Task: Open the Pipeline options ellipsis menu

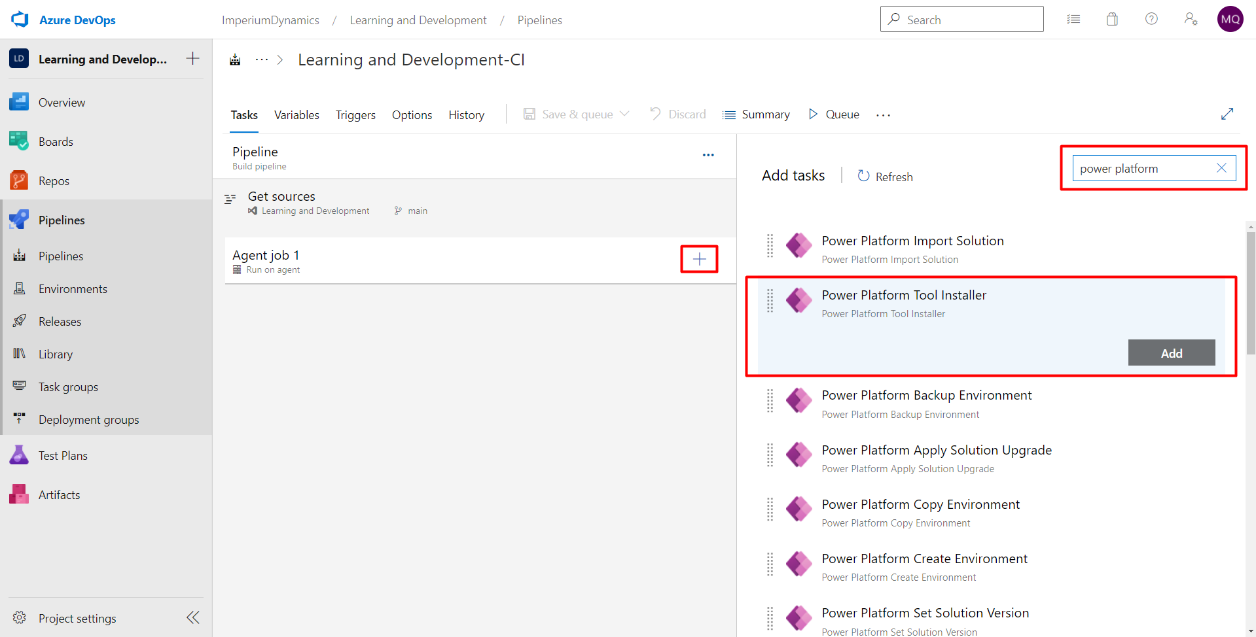Action: tap(708, 155)
